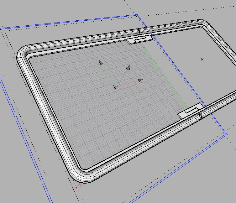Click the red axis arrow cone handle
This screenshot has width=236, height=203.
[x=140, y=80]
